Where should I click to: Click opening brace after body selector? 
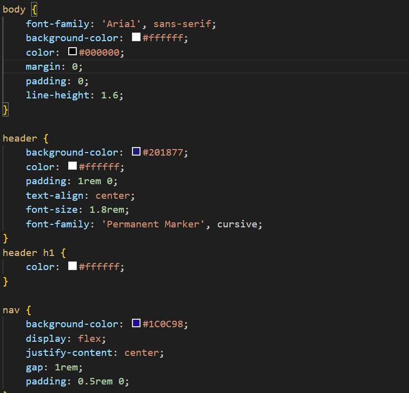pos(34,10)
